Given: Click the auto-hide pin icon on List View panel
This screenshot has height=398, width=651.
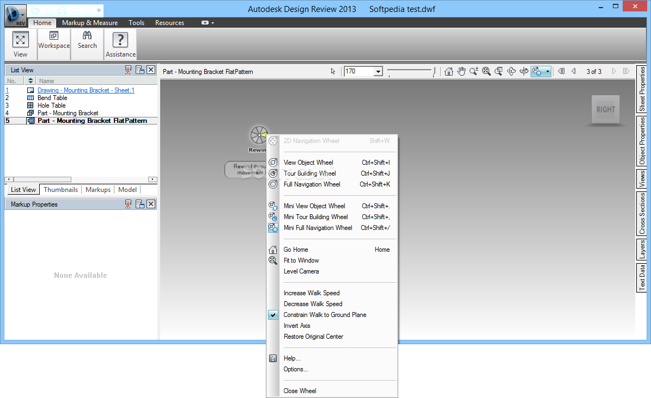Looking at the screenshot, I should click(x=128, y=70).
